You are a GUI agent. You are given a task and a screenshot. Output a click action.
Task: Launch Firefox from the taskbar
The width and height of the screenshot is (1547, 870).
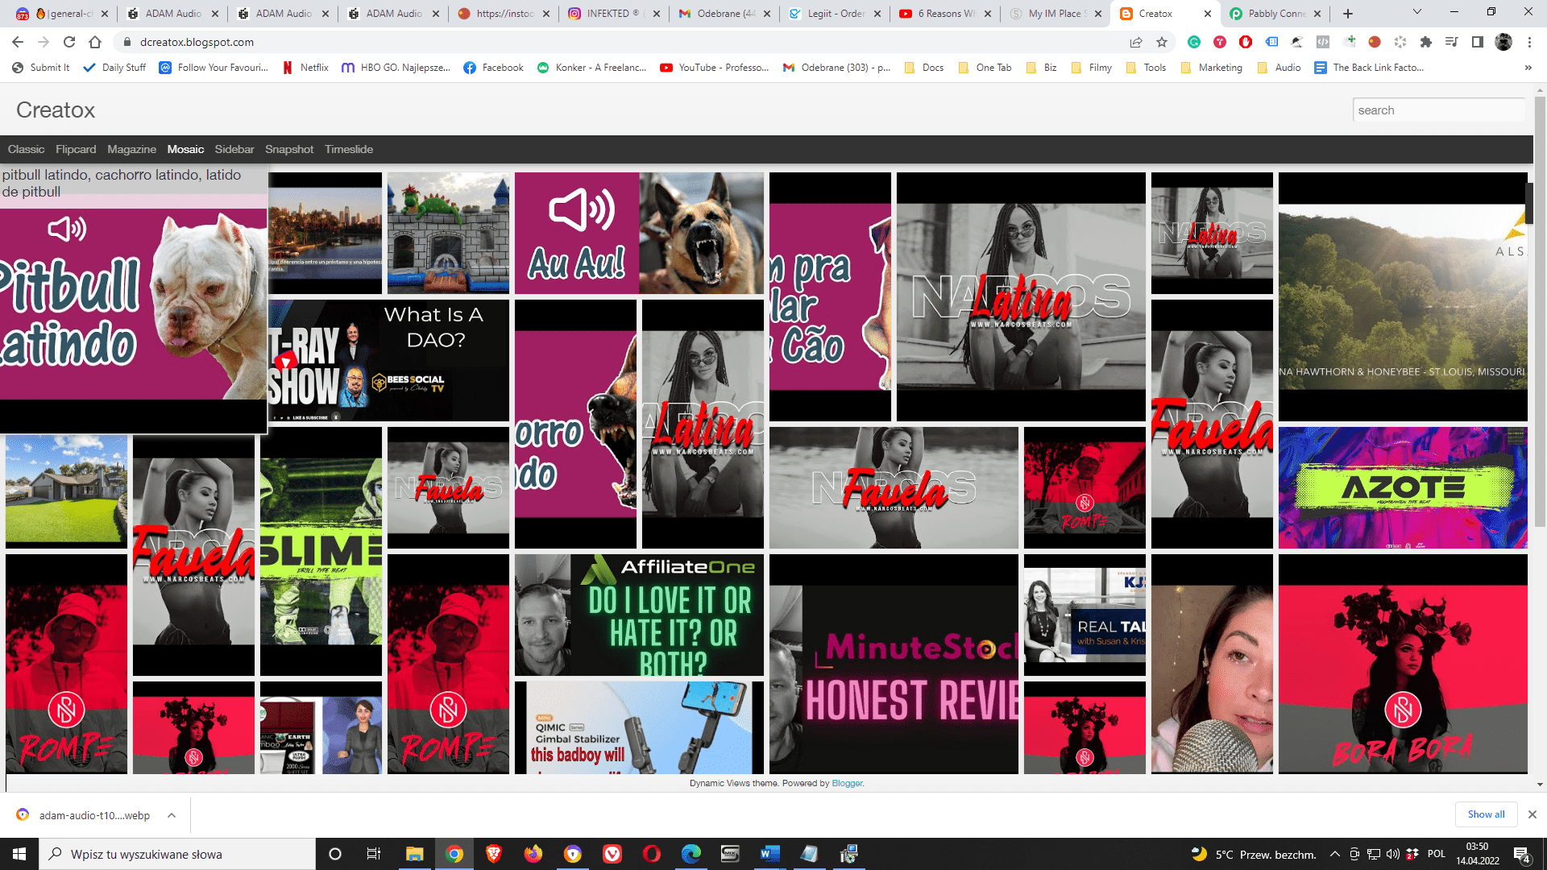[x=533, y=854]
